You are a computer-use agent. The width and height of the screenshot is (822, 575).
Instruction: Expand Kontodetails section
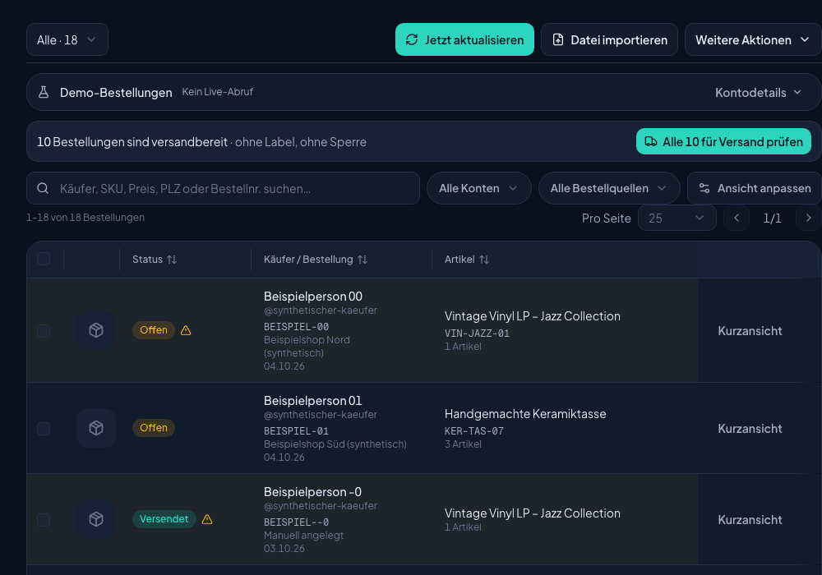(x=758, y=93)
